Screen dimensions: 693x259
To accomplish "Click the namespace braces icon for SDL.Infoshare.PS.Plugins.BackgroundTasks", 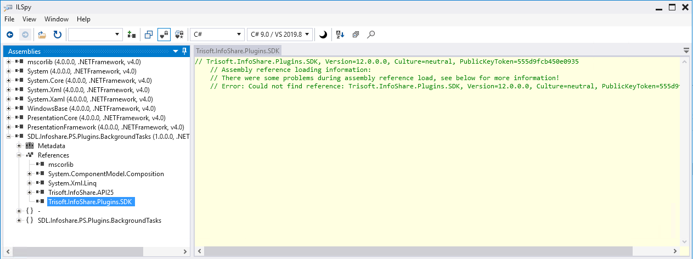I will pyautogui.click(x=30, y=220).
